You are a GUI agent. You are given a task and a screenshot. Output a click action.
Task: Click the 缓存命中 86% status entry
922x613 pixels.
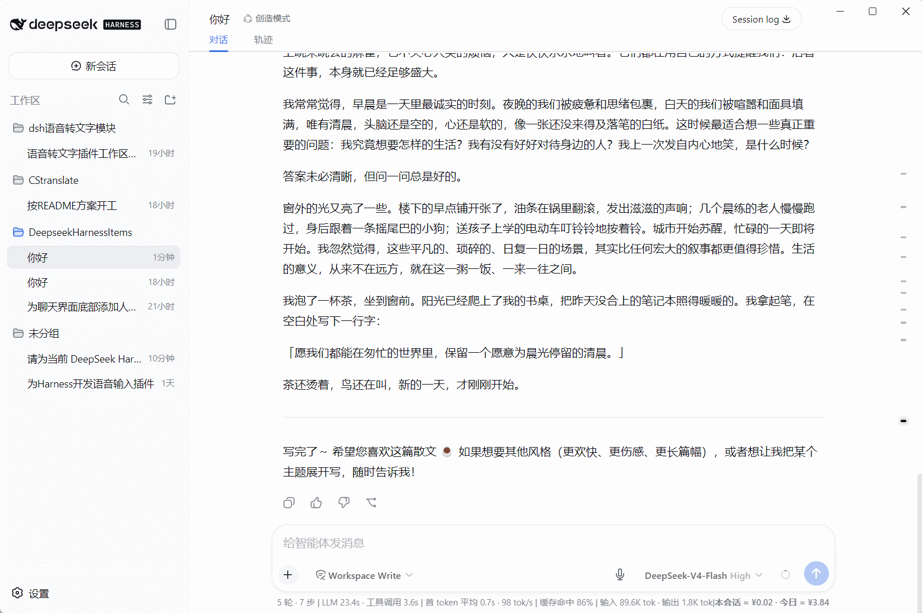click(566, 603)
